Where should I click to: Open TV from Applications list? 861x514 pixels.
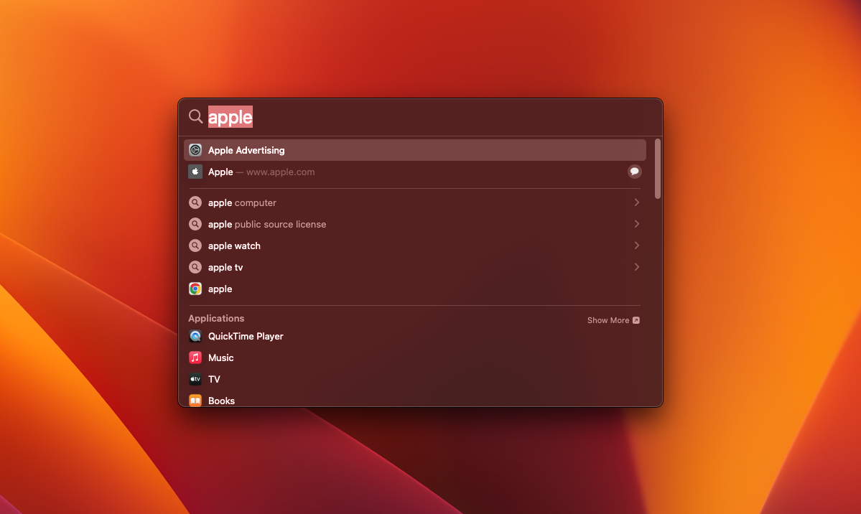pos(414,379)
